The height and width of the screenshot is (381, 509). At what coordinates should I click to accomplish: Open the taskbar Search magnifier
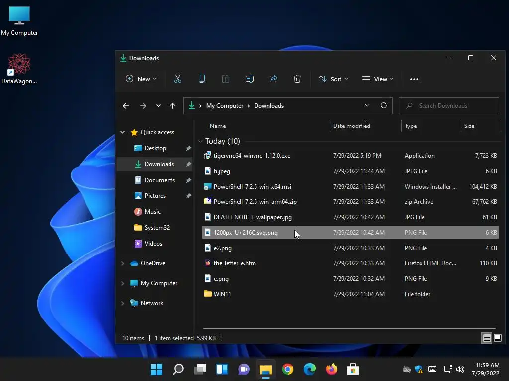178,369
